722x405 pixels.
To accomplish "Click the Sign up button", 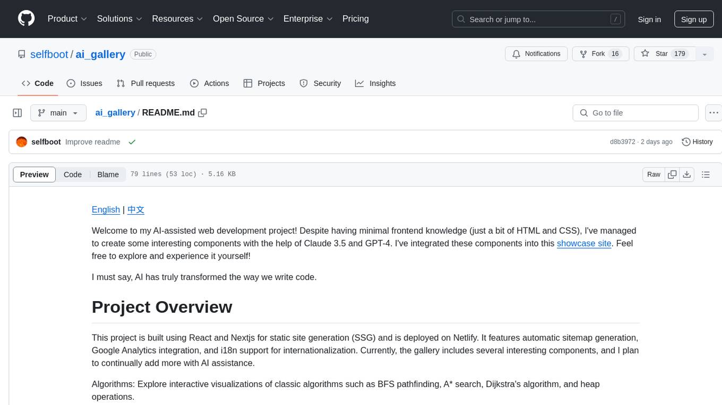I will tap(693, 19).
